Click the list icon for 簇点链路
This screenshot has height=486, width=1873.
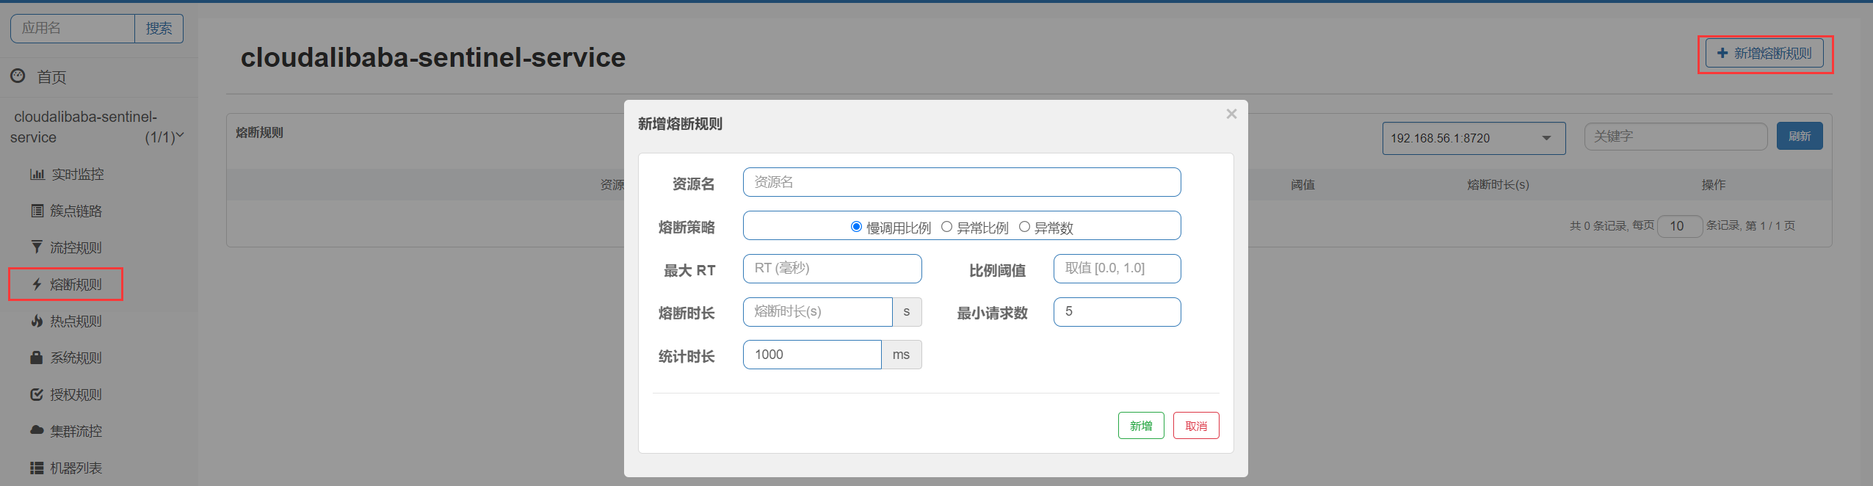coord(37,211)
